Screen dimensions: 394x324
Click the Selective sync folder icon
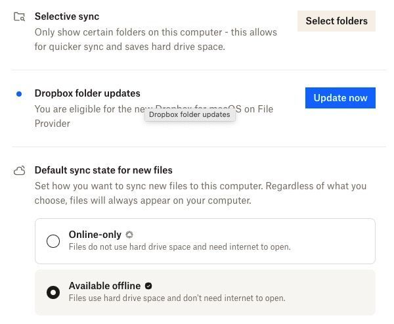coord(20,16)
